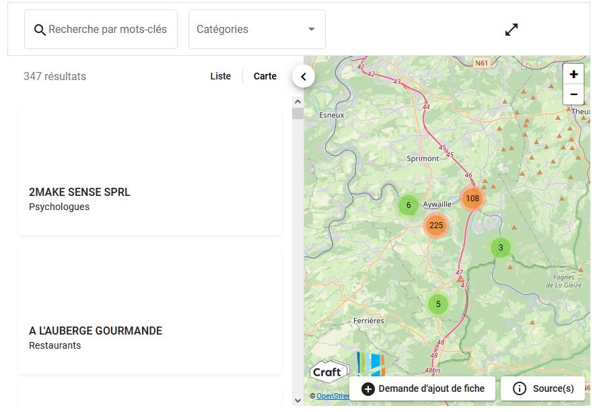The width and height of the screenshot is (597, 412).
Task: Open the 225 results map cluster
Action: point(436,226)
